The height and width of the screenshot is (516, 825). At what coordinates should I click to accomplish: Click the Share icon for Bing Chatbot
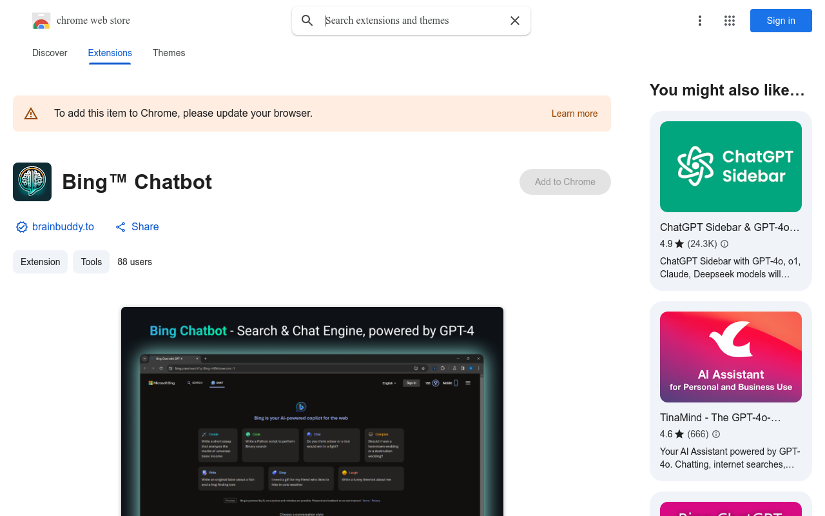click(x=121, y=226)
